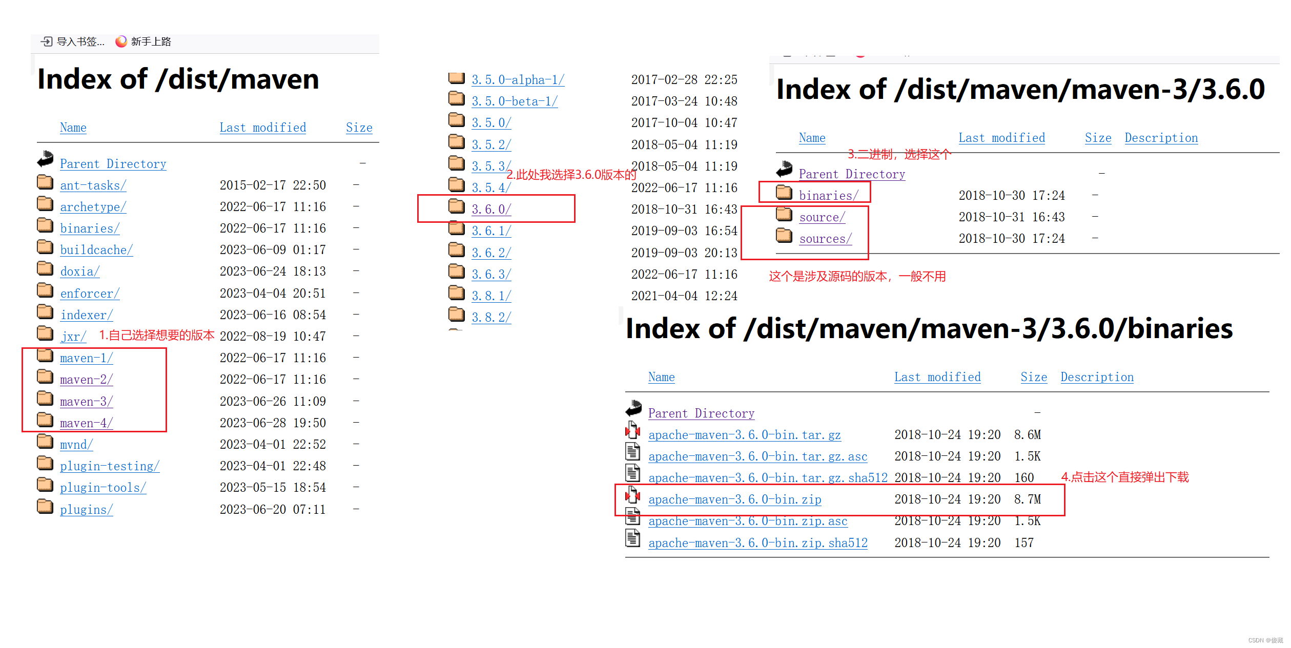Open Parent Directory in 3.6.0/binaries listing

point(702,413)
